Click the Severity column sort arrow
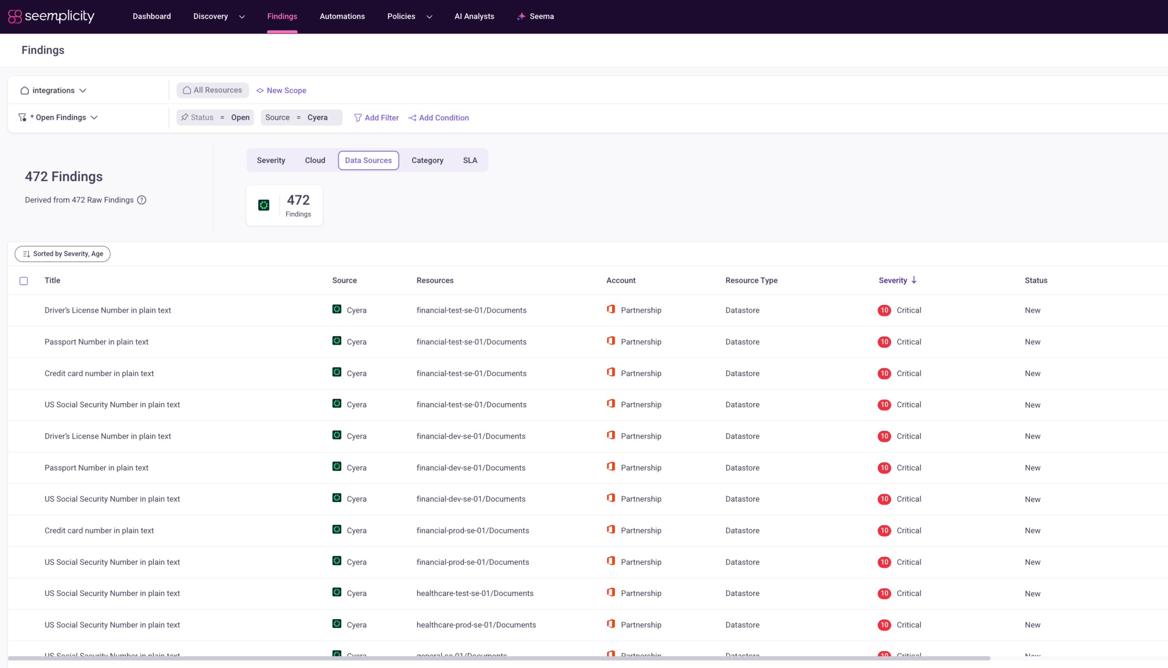 point(914,280)
